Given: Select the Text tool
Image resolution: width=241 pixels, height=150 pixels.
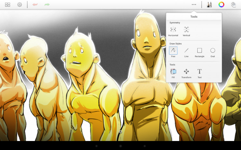Looking at the screenshot, I should coord(200,73).
